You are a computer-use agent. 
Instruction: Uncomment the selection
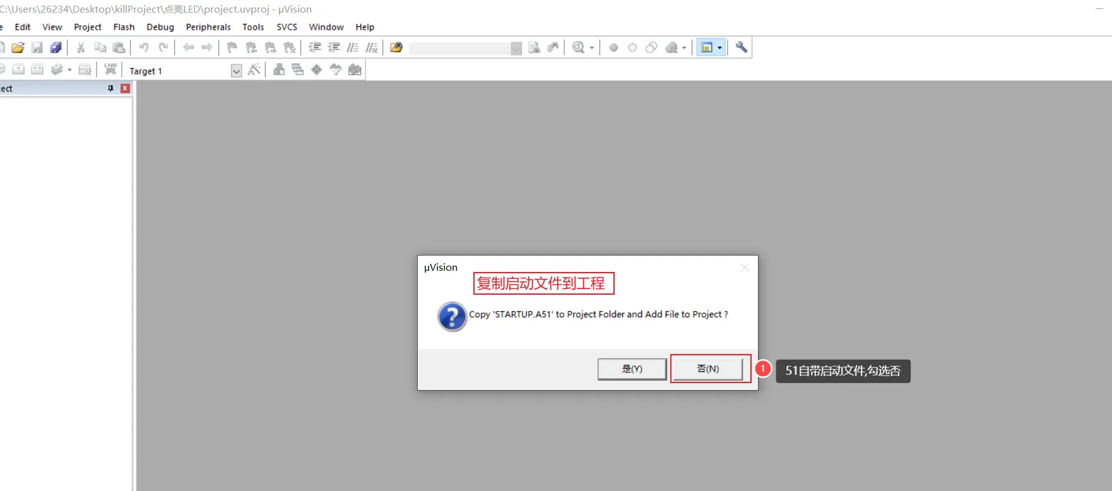pyautogui.click(x=372, y=47)
